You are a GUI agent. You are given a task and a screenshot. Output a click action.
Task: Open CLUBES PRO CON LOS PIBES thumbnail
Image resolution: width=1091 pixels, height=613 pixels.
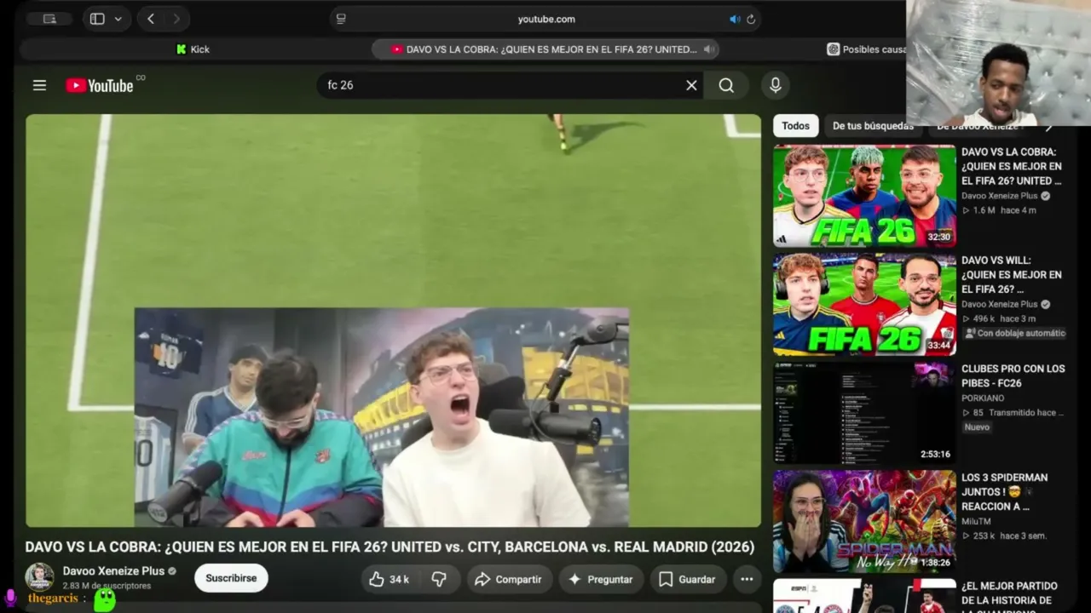864,413
